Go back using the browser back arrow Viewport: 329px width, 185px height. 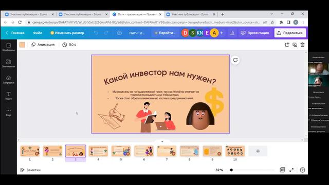point(6,22)
